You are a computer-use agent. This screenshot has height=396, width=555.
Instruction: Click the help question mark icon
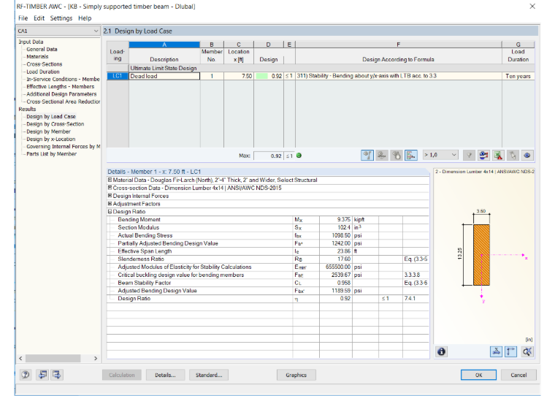(26, 375)
